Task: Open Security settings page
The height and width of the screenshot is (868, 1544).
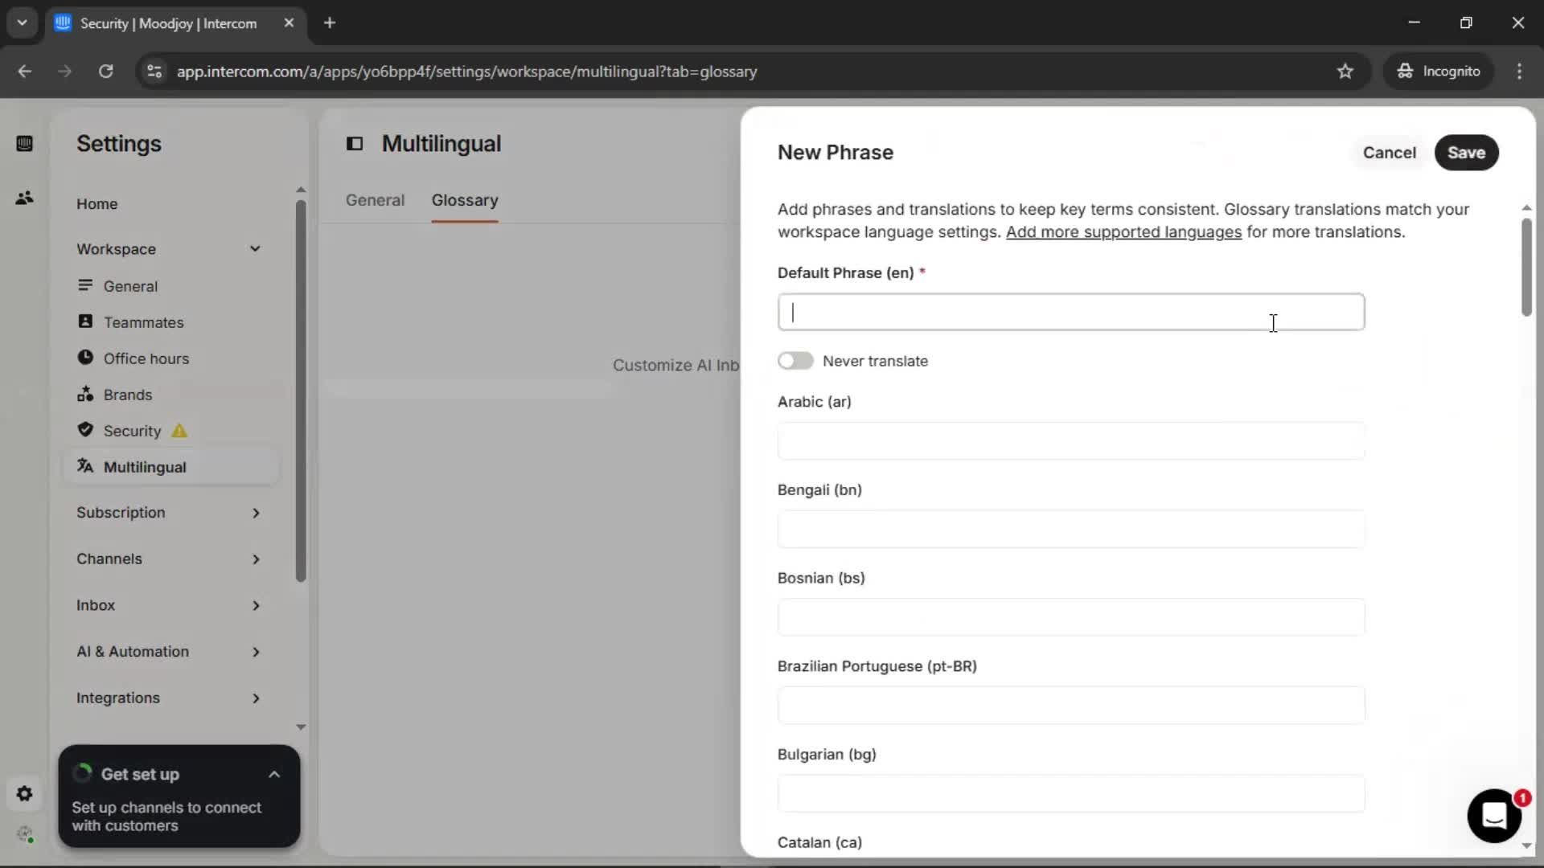Action: [x=132, y=431]
